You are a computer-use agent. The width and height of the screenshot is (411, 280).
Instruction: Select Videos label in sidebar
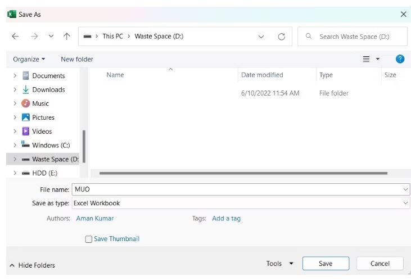pyautogui.click(x=42, y=132)
